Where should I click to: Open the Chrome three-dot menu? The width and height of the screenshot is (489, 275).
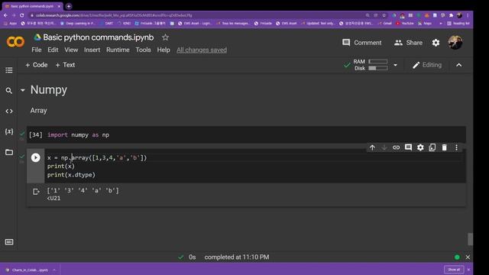[x=468, y=15]
